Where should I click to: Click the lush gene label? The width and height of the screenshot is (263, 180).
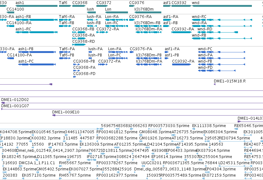pyautogui.click(x=91, y=9)
